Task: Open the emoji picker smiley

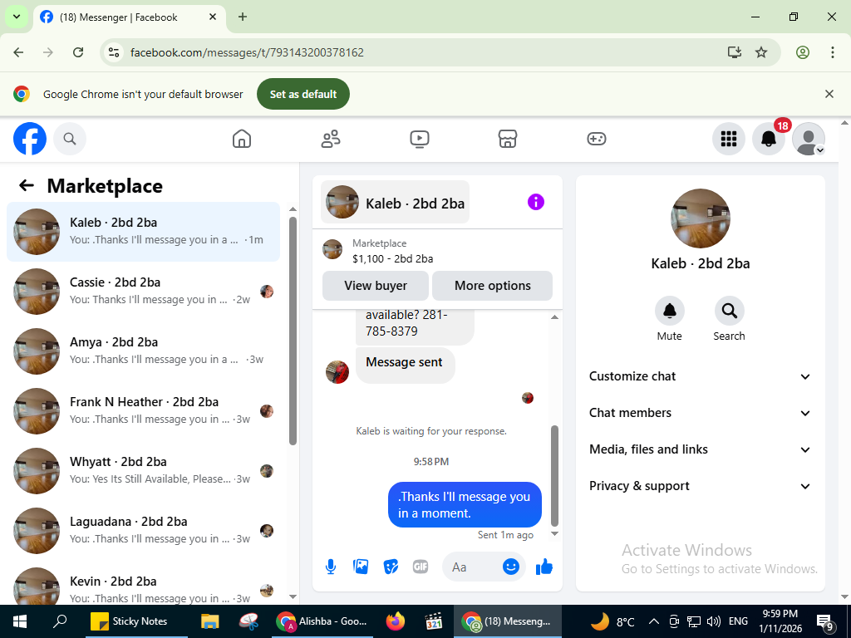Action: pos(511,567)
